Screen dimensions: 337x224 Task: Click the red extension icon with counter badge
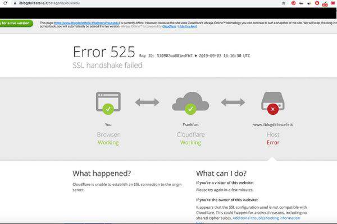click(x=325, y=3)
